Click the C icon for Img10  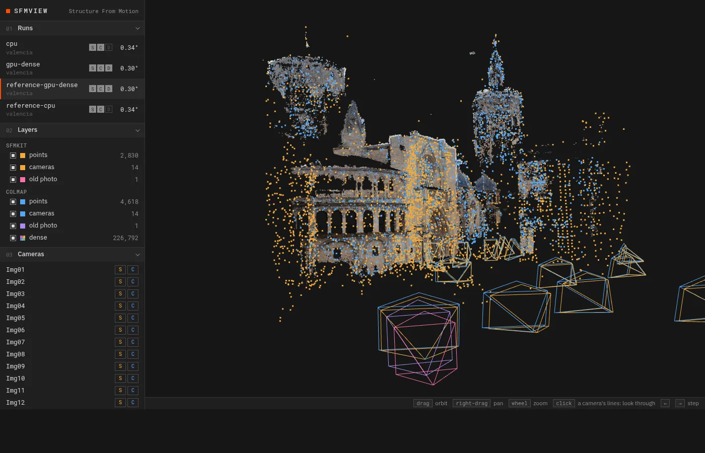[x=133, y=379]
